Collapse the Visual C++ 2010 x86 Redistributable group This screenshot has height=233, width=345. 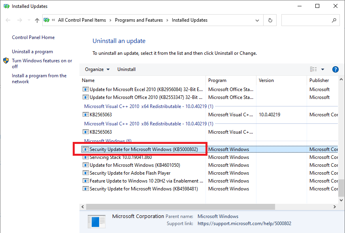pos(149,124)
